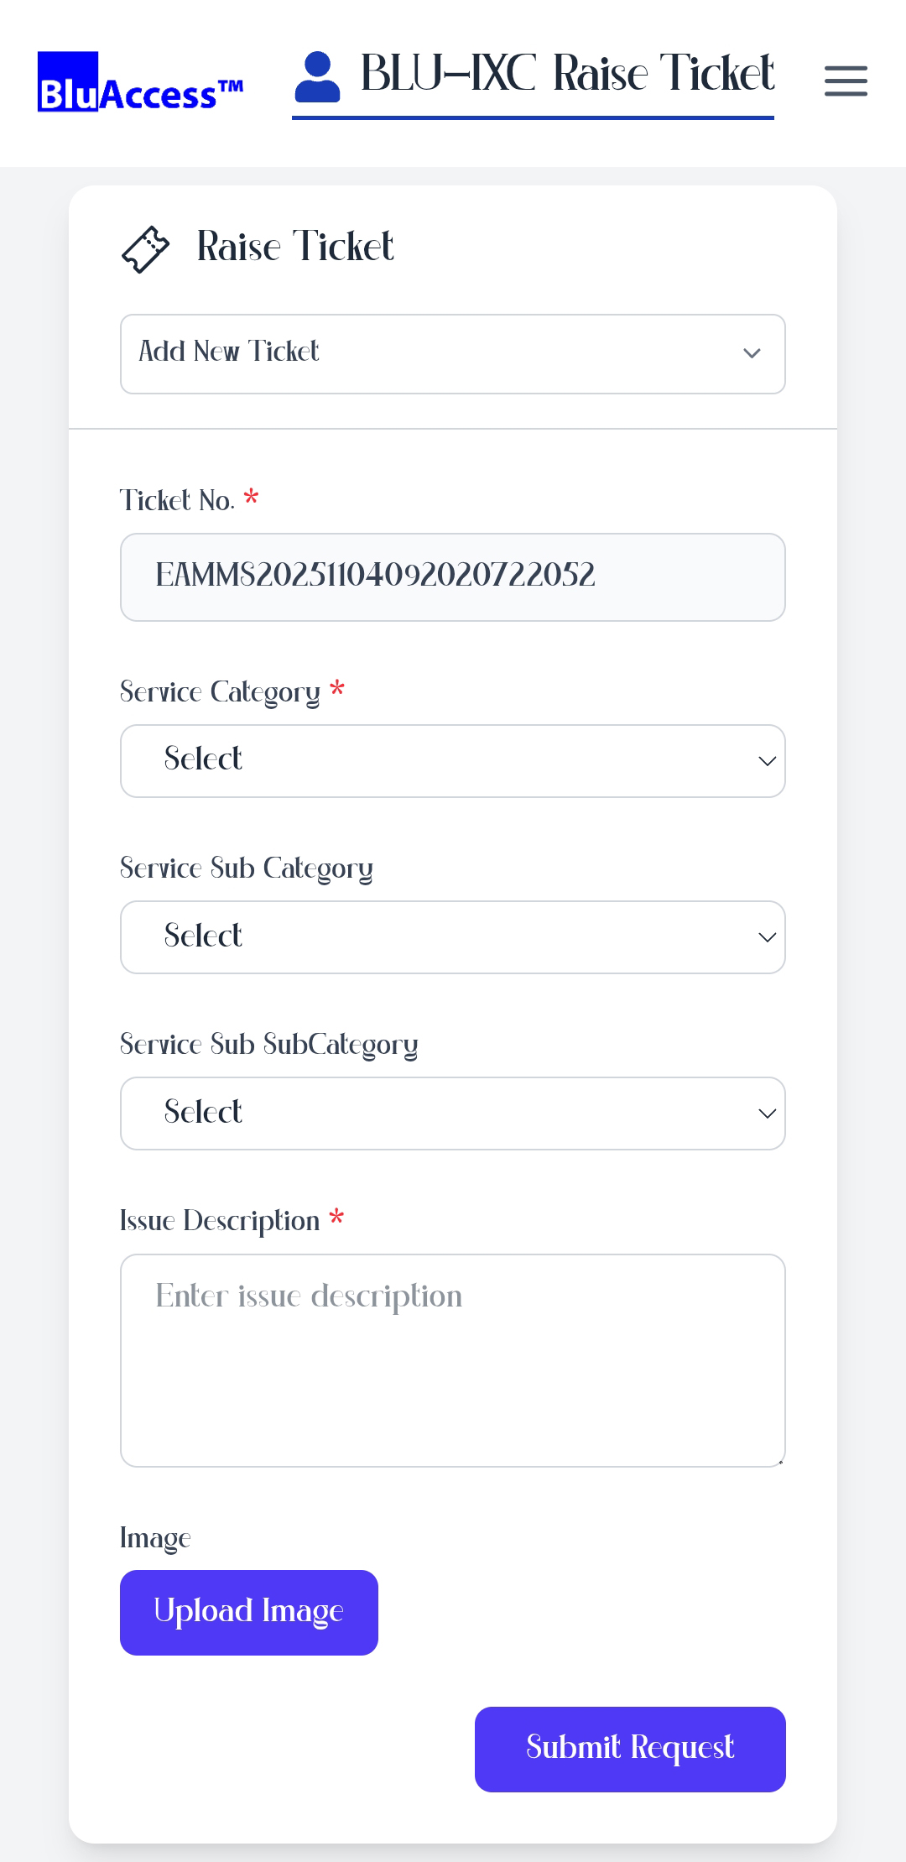Expand the Add New Ticket dropdown
This screenshot has height=1862, width=906.
[x=452, y=353]
